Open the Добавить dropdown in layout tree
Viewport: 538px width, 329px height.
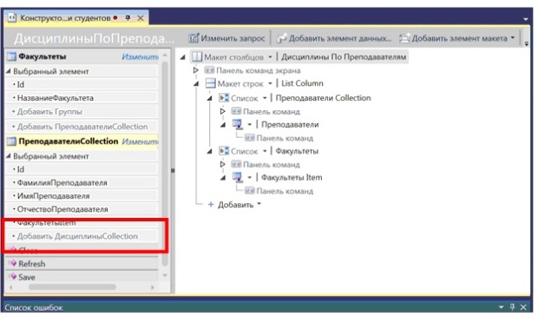pyautogui.click(x=259, y=204)
